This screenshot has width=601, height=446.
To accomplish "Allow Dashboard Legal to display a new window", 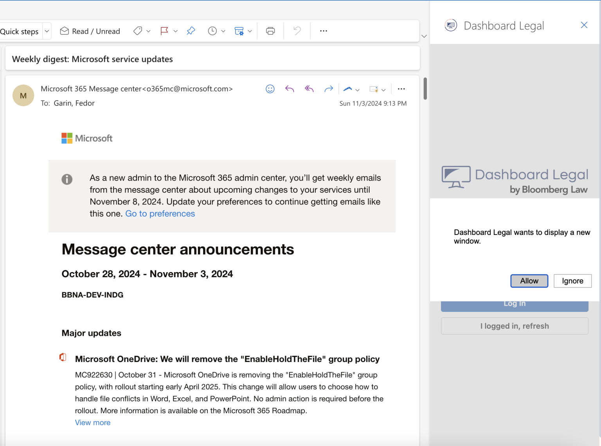I will (529, 281).
